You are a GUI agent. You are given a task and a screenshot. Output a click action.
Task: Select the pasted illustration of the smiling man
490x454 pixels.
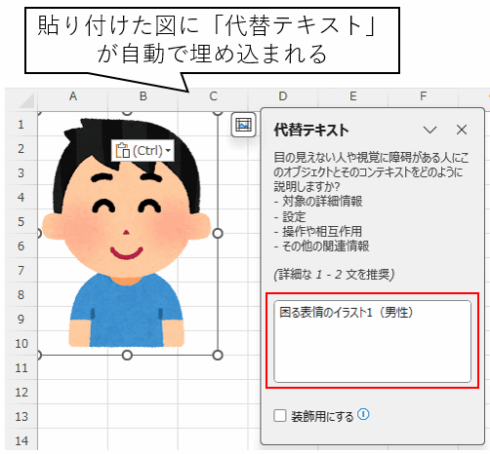click(127, 233)
